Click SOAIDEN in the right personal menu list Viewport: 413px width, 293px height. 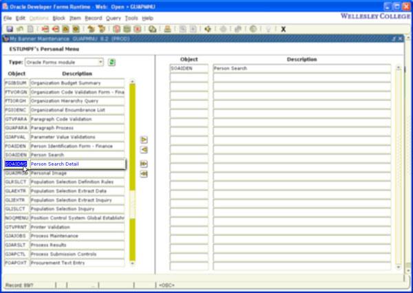coord(189,69)
